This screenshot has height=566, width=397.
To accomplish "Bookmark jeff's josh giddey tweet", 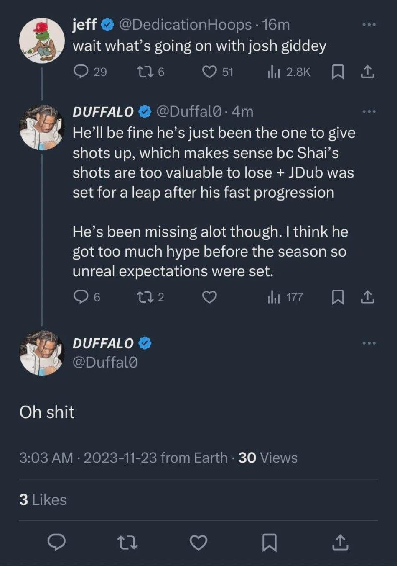I will 338,72.
